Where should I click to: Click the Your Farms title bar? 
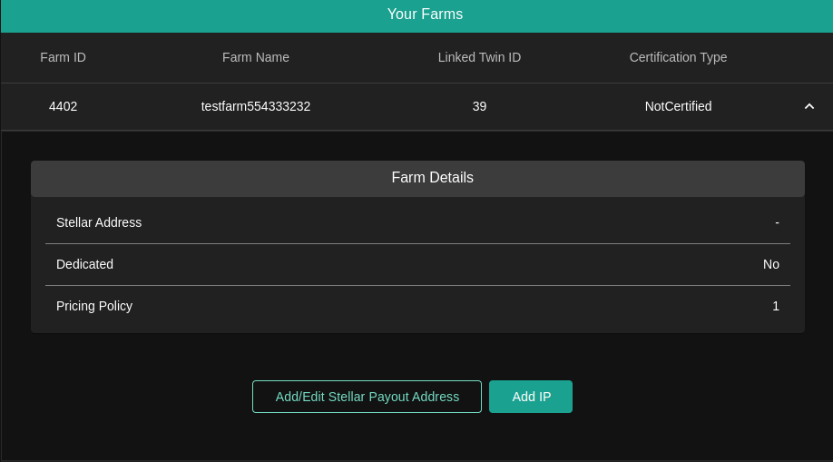click(425, 15)
